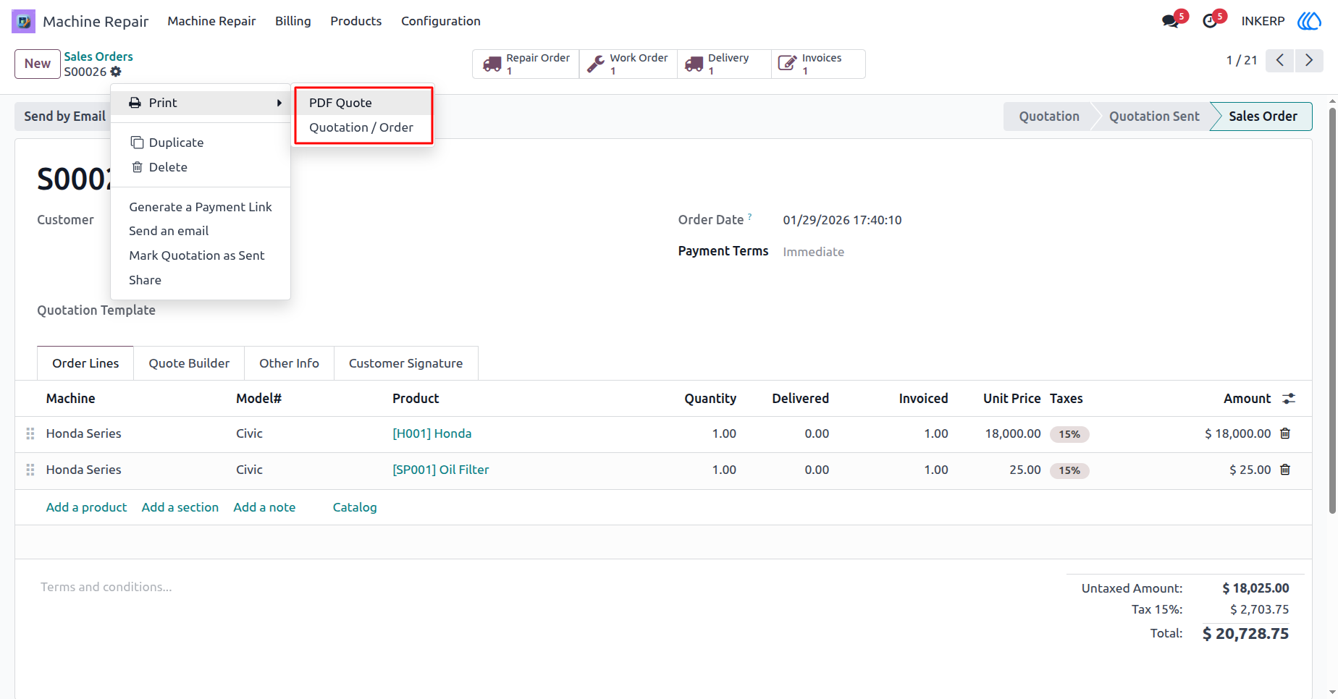Open the INKERP user menu
Viewport: 1338px width, 699px height.
pos(1263,21)
